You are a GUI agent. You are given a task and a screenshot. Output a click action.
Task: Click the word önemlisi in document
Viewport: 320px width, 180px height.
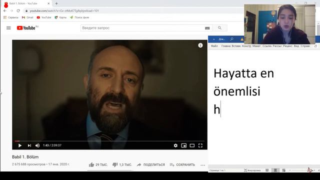coord(236,91)
